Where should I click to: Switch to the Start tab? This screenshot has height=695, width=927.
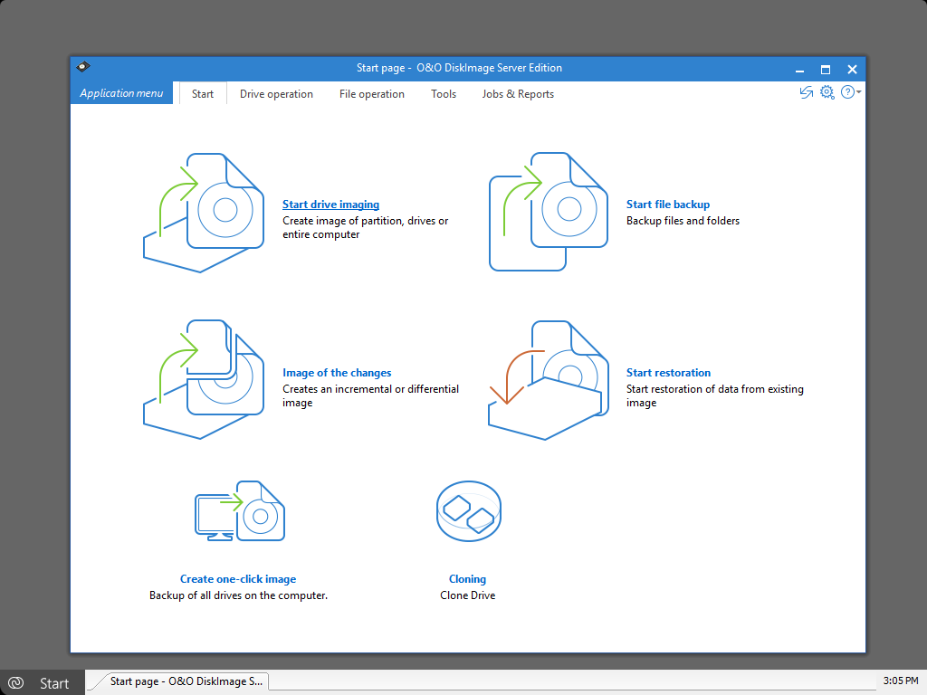pyautogui.click(x=203, y=94)
